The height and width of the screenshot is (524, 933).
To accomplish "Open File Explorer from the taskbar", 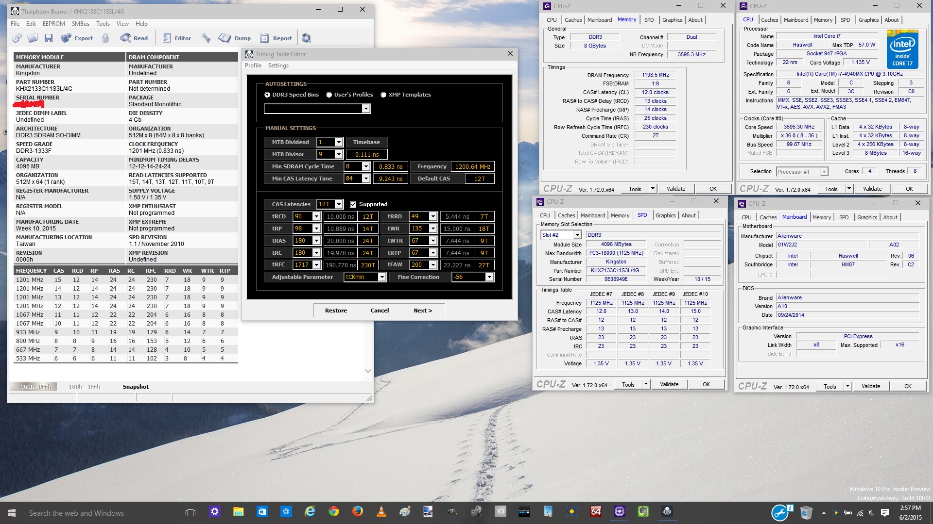I will 238,512.
